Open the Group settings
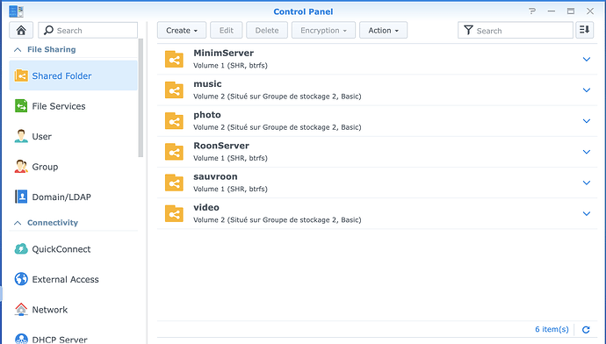Viewport: 606px width, 344px height. [x=73, y=167]
